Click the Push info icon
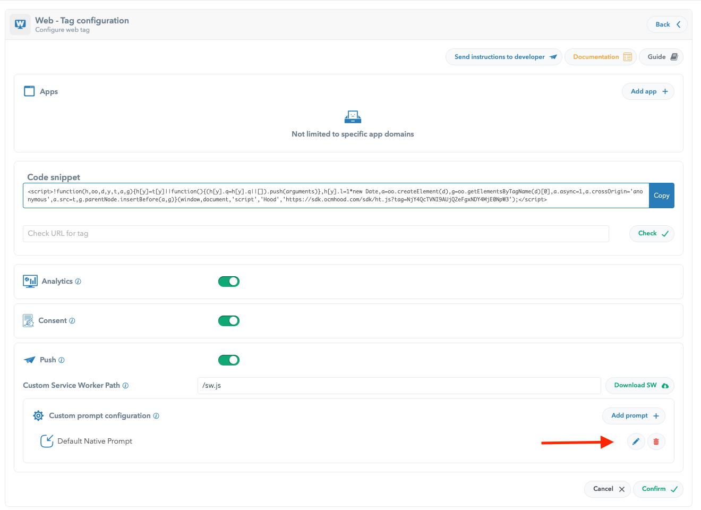Screen dimensions: 701x510 [x=62, y=360]
